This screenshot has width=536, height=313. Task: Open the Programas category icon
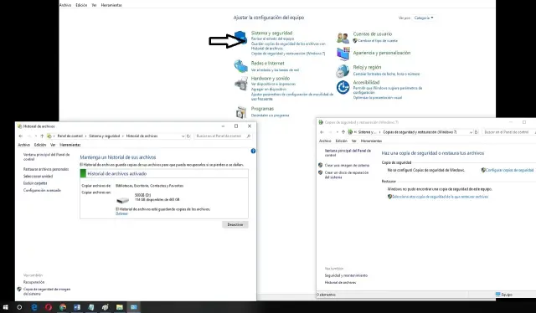coord(241,112)
